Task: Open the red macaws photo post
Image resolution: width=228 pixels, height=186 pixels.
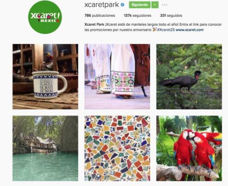Action: [189, 148]
